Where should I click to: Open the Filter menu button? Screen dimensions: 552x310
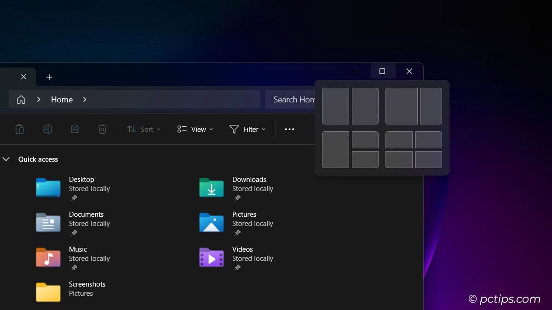(248, 129)
